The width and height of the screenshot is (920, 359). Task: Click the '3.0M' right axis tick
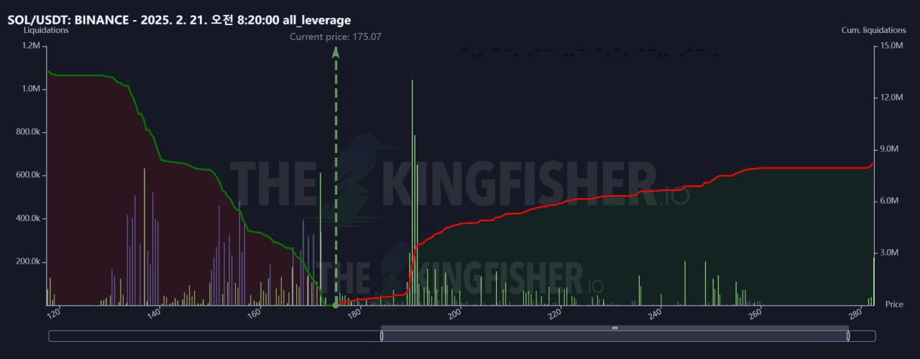click(890, 253)
